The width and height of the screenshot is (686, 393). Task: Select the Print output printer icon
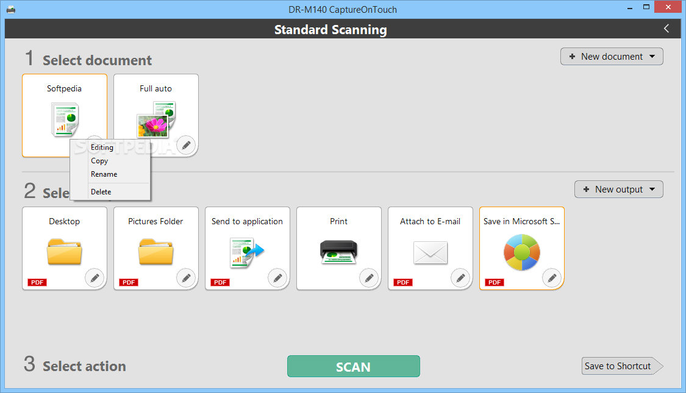[x=338, y=252]
